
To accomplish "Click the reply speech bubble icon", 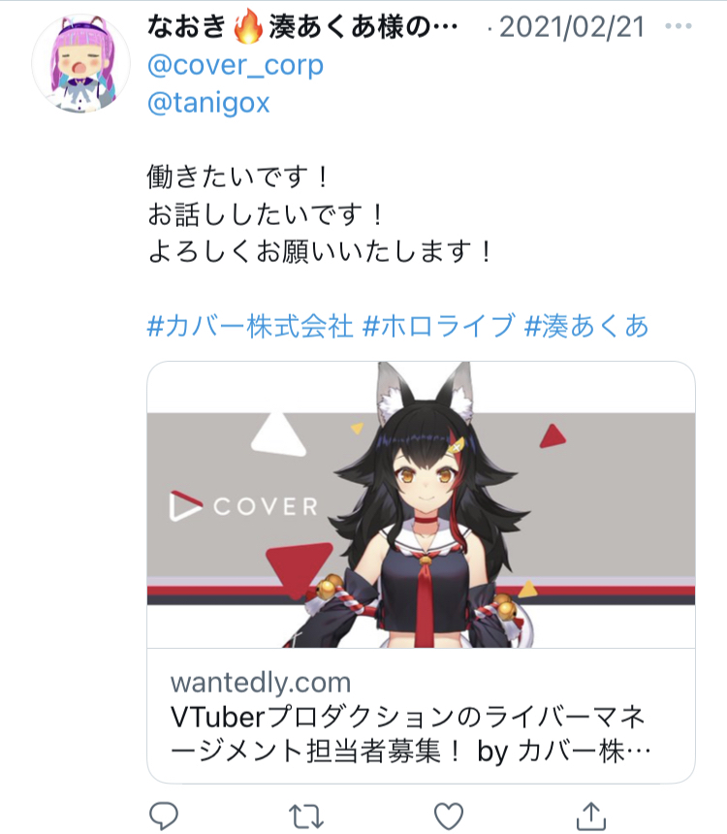I will [164, 816].
